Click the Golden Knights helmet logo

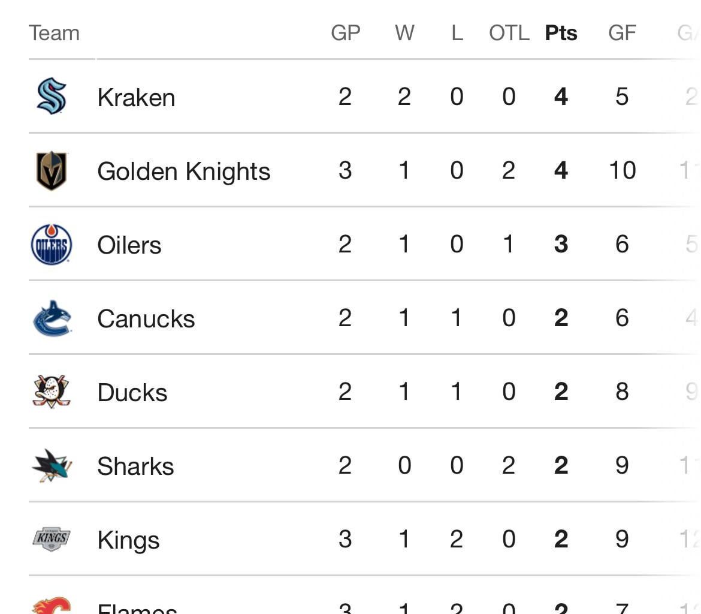pyautogui.click(x=52, y=170)
